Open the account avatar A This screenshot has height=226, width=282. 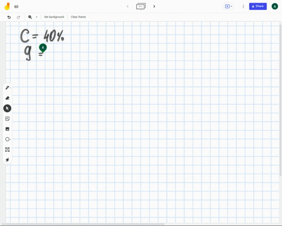[x=274, y=6]
